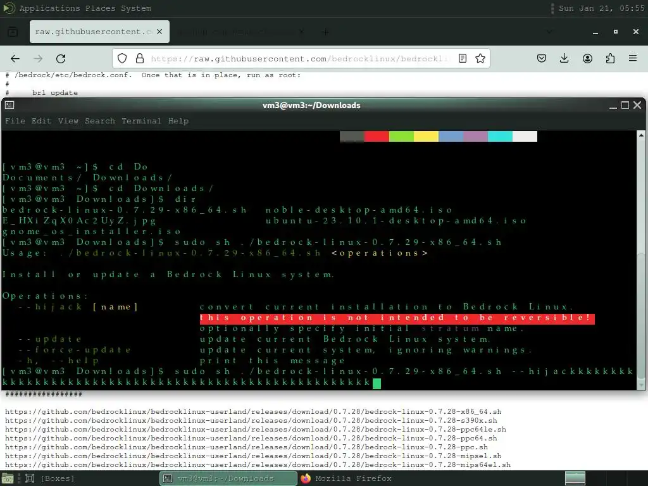
Task: Click the purple color block in terminal
Action: [475, 137]
